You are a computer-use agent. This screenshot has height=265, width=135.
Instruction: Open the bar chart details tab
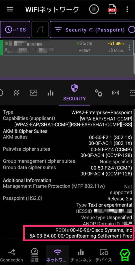click(50, 93)
